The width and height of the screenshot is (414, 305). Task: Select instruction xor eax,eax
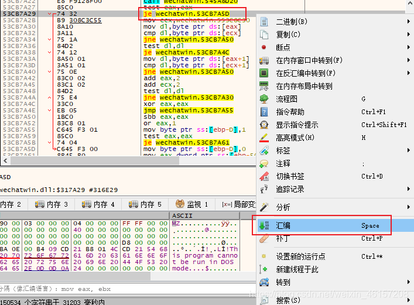[x=166, y=104]
